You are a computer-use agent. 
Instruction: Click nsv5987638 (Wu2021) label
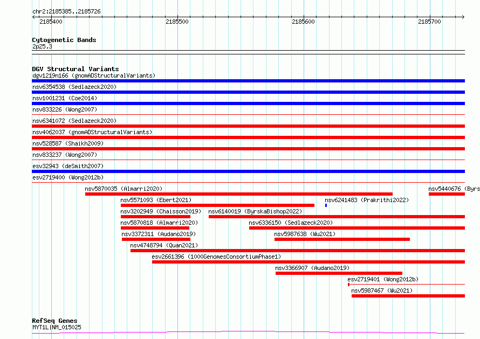305,234
